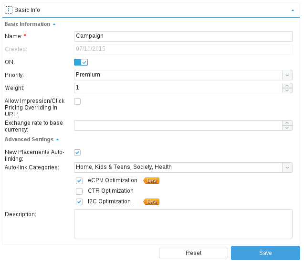Click the Save button

tap(265, 253)
